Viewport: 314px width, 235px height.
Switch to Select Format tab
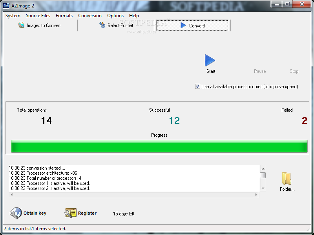pyautogui.click(x=116, y=25)
